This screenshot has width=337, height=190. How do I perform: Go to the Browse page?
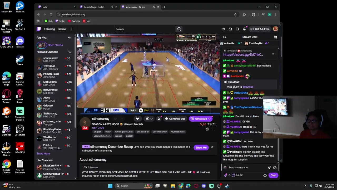coord(62,29)
